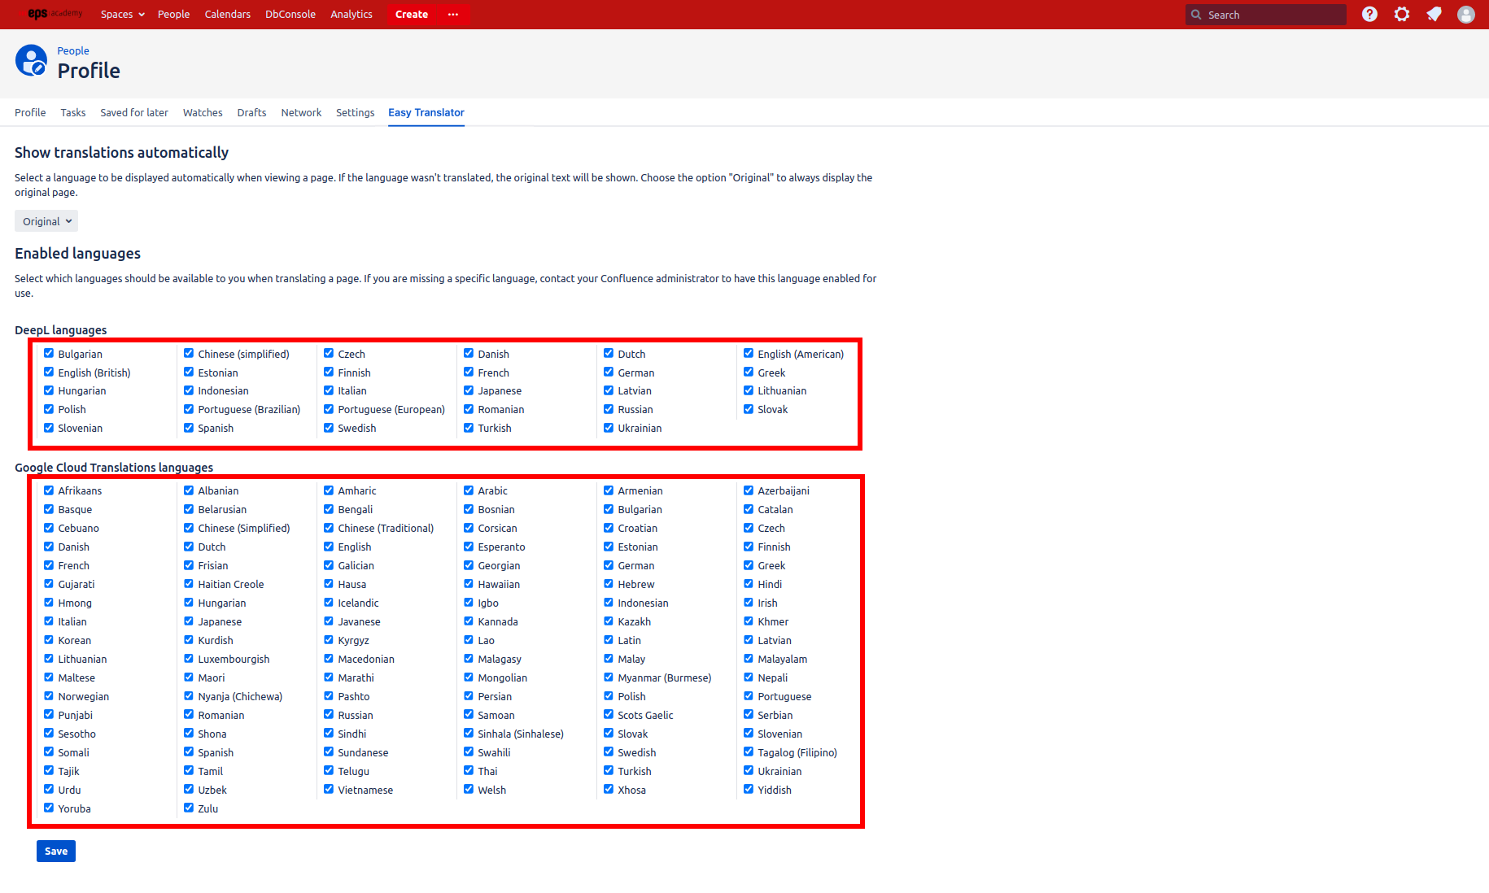Open the Watches tab
Image resolution: width=1489 pixels, height=893 pixels.
click(203, 112)
